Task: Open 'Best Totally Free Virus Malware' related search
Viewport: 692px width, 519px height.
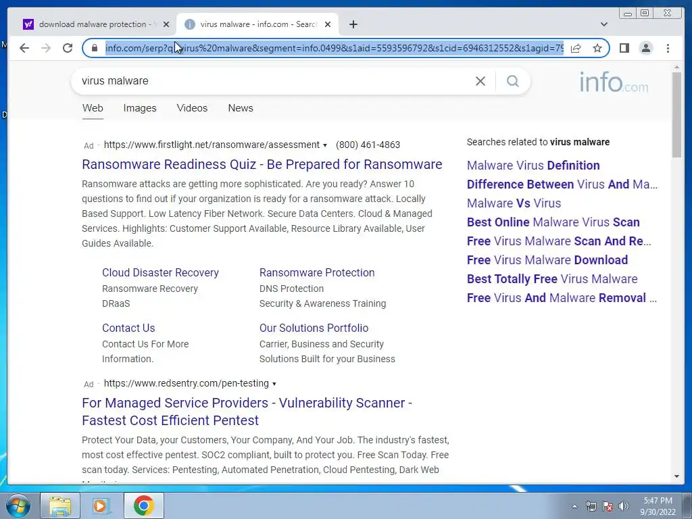Action: [x=552, y=279]
